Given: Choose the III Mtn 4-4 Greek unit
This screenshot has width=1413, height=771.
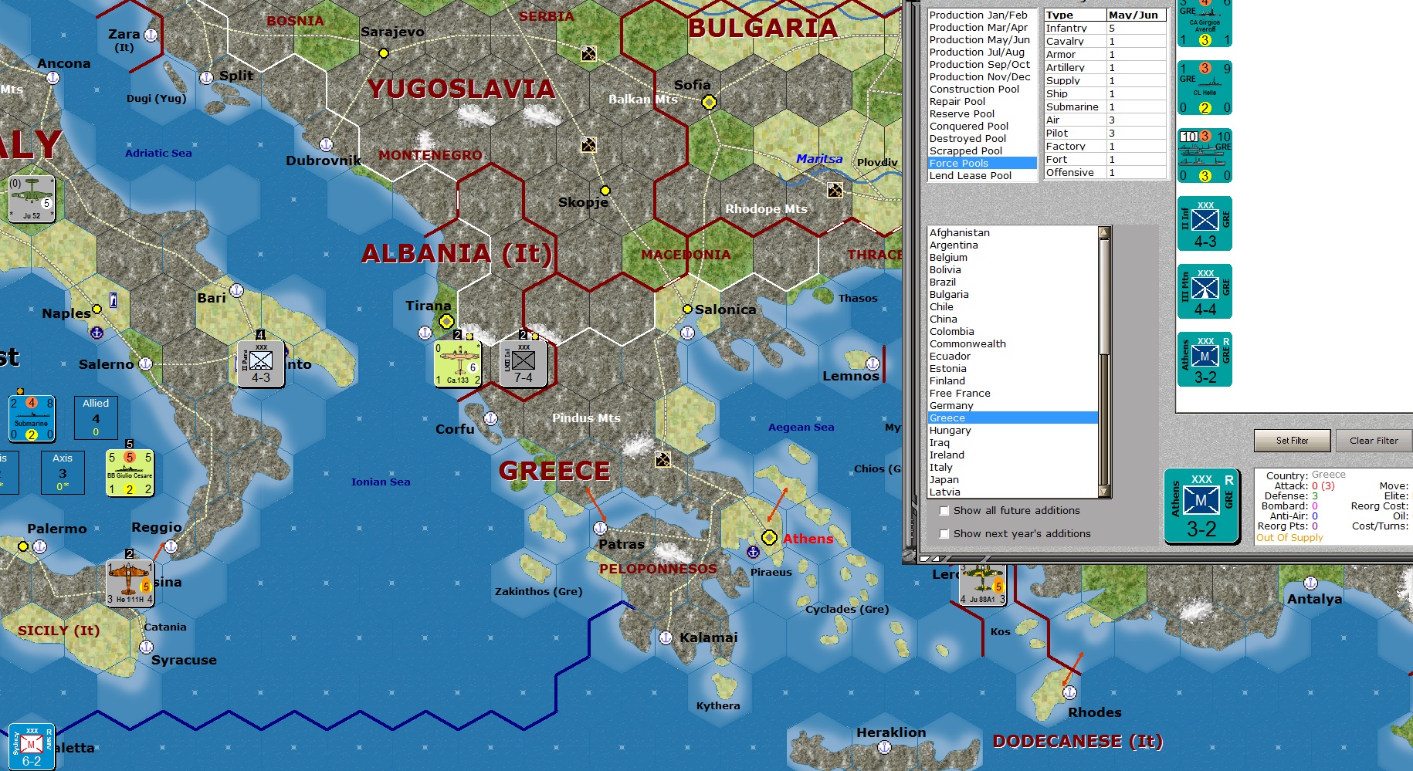Looking at the screenshot, I should pos(1205,292).
